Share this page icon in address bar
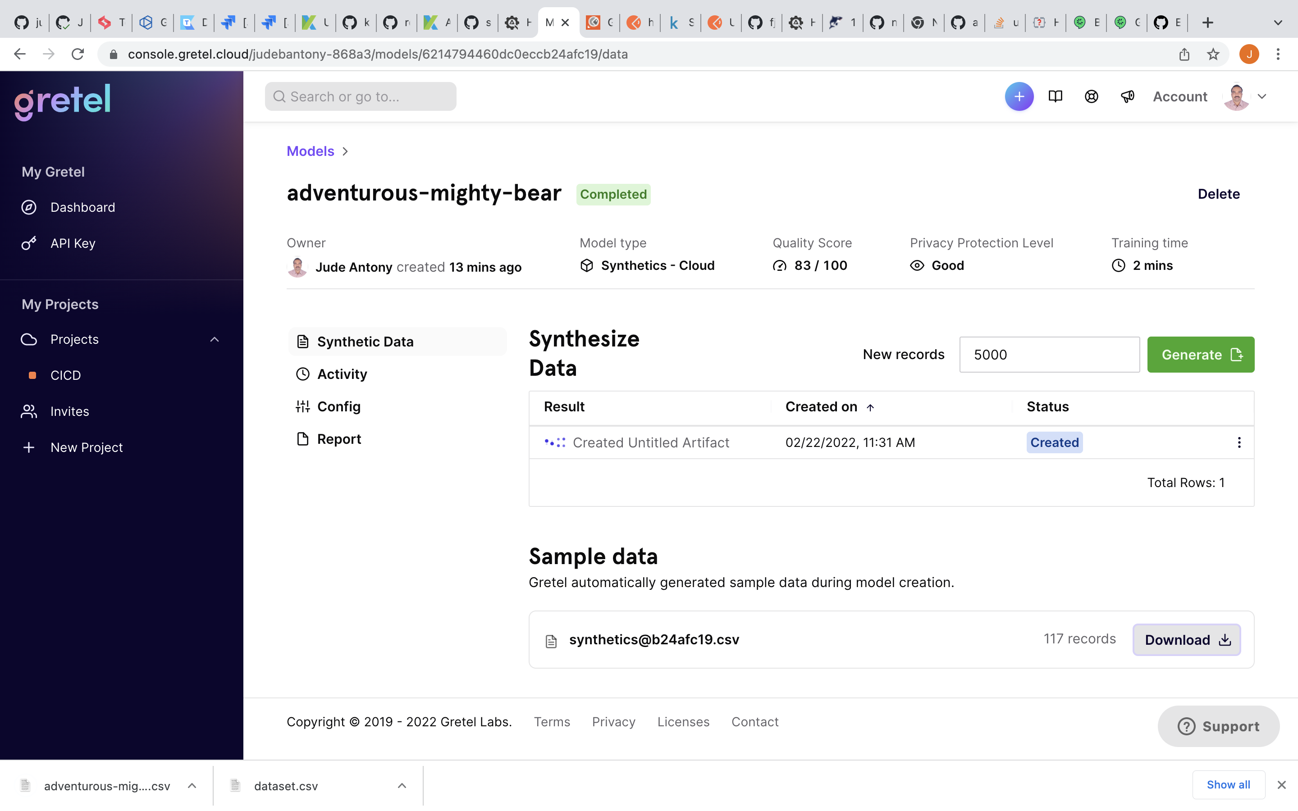The width and height of the screenshot is (1298, 811). (x=1184, y=54)
